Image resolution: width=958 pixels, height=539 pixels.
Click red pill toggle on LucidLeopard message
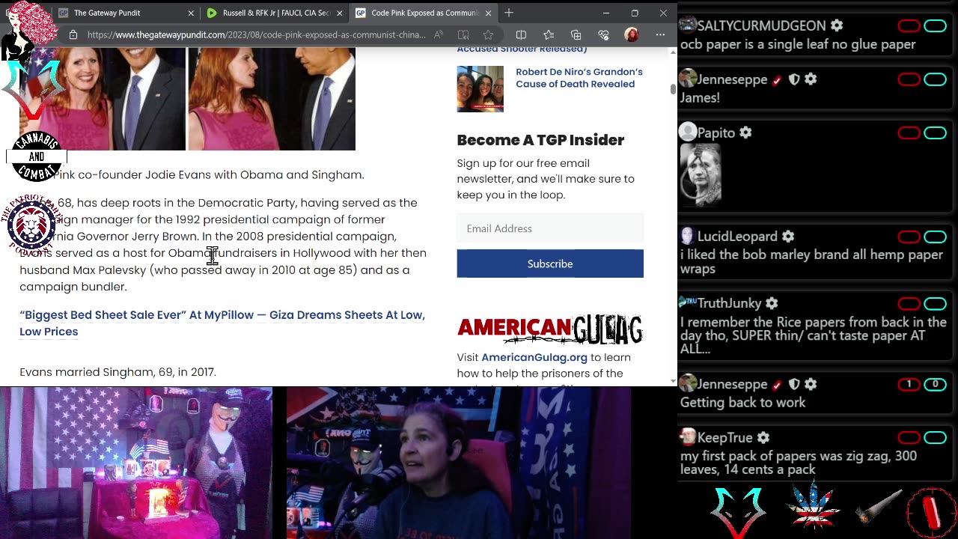pyautogui.click(x=909, y=237)
